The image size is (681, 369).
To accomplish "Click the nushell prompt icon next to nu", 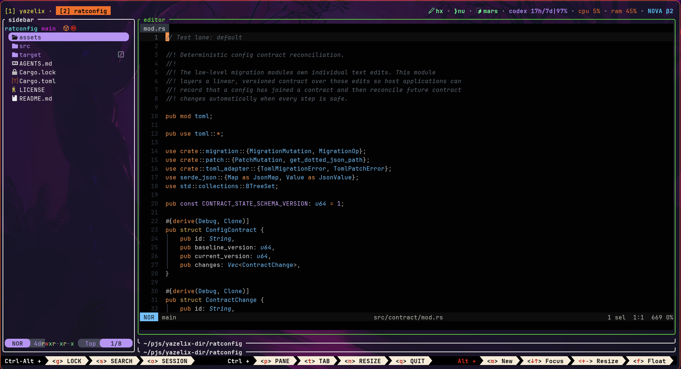I will [456, 11].
